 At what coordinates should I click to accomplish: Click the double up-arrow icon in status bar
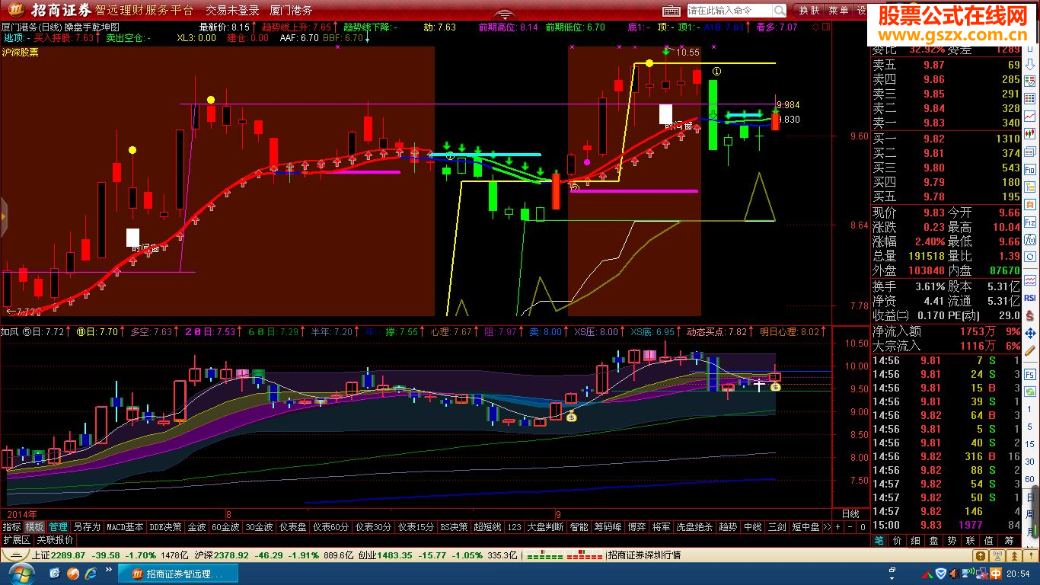pos(1014,555)
